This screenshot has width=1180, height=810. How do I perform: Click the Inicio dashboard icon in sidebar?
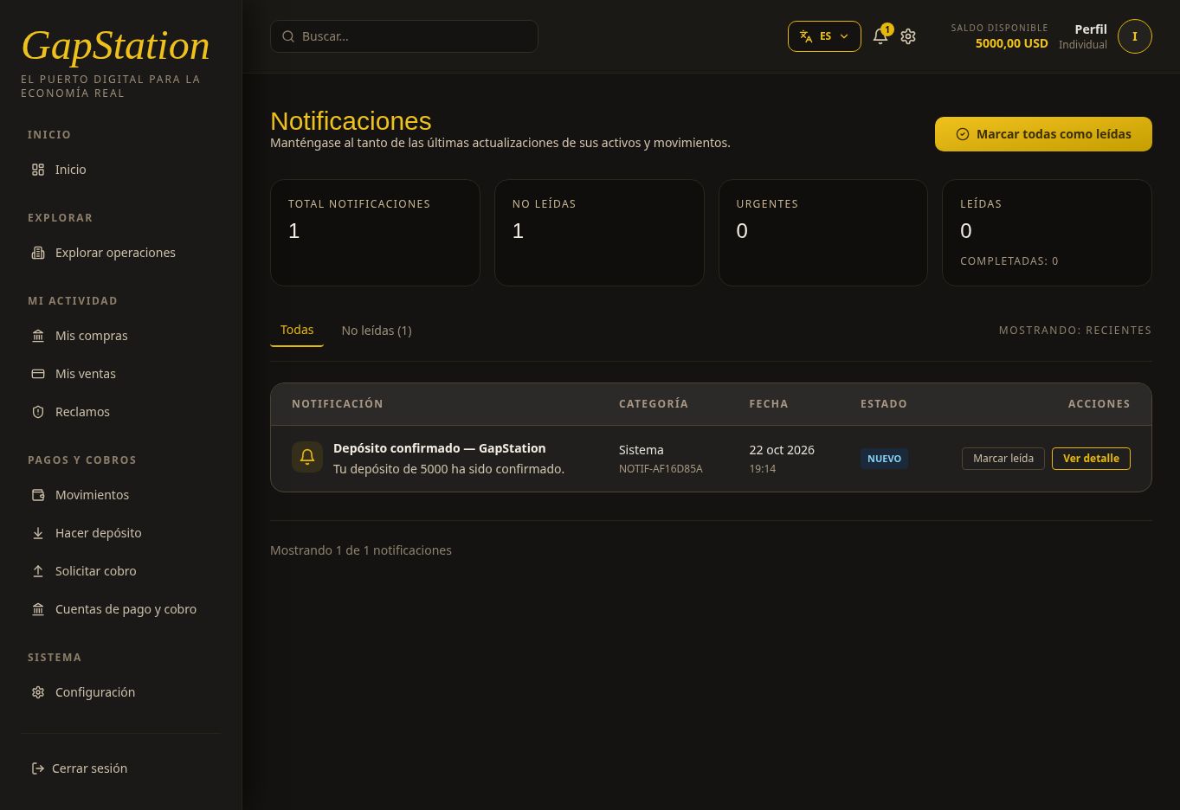(x=38, y=170)
